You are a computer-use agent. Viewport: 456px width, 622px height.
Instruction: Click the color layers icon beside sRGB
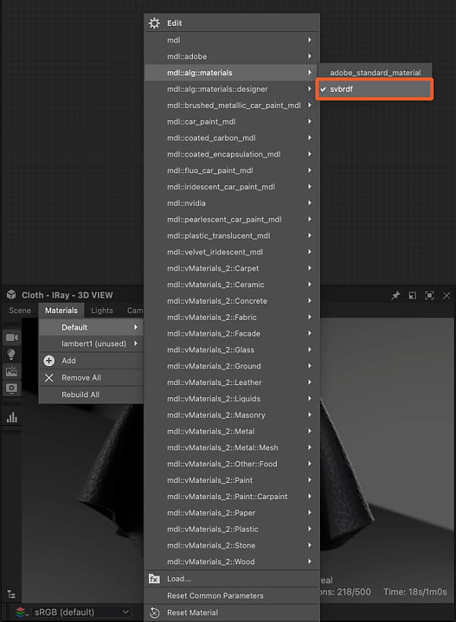click(21, 612)
